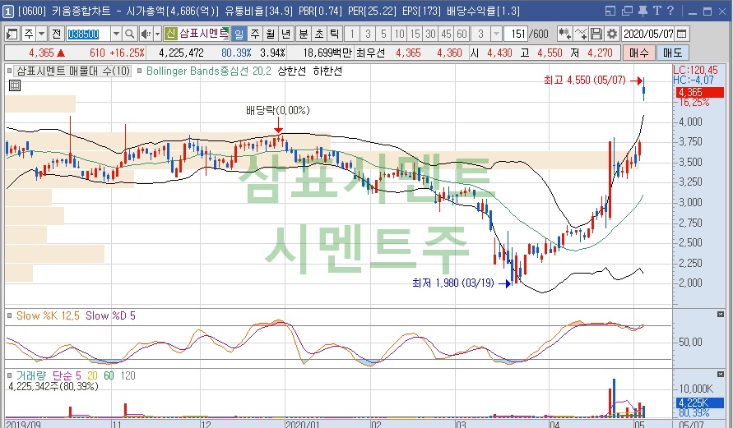Open the date calendar picker icon
The image size is (733, 428).
coord(681,34)
